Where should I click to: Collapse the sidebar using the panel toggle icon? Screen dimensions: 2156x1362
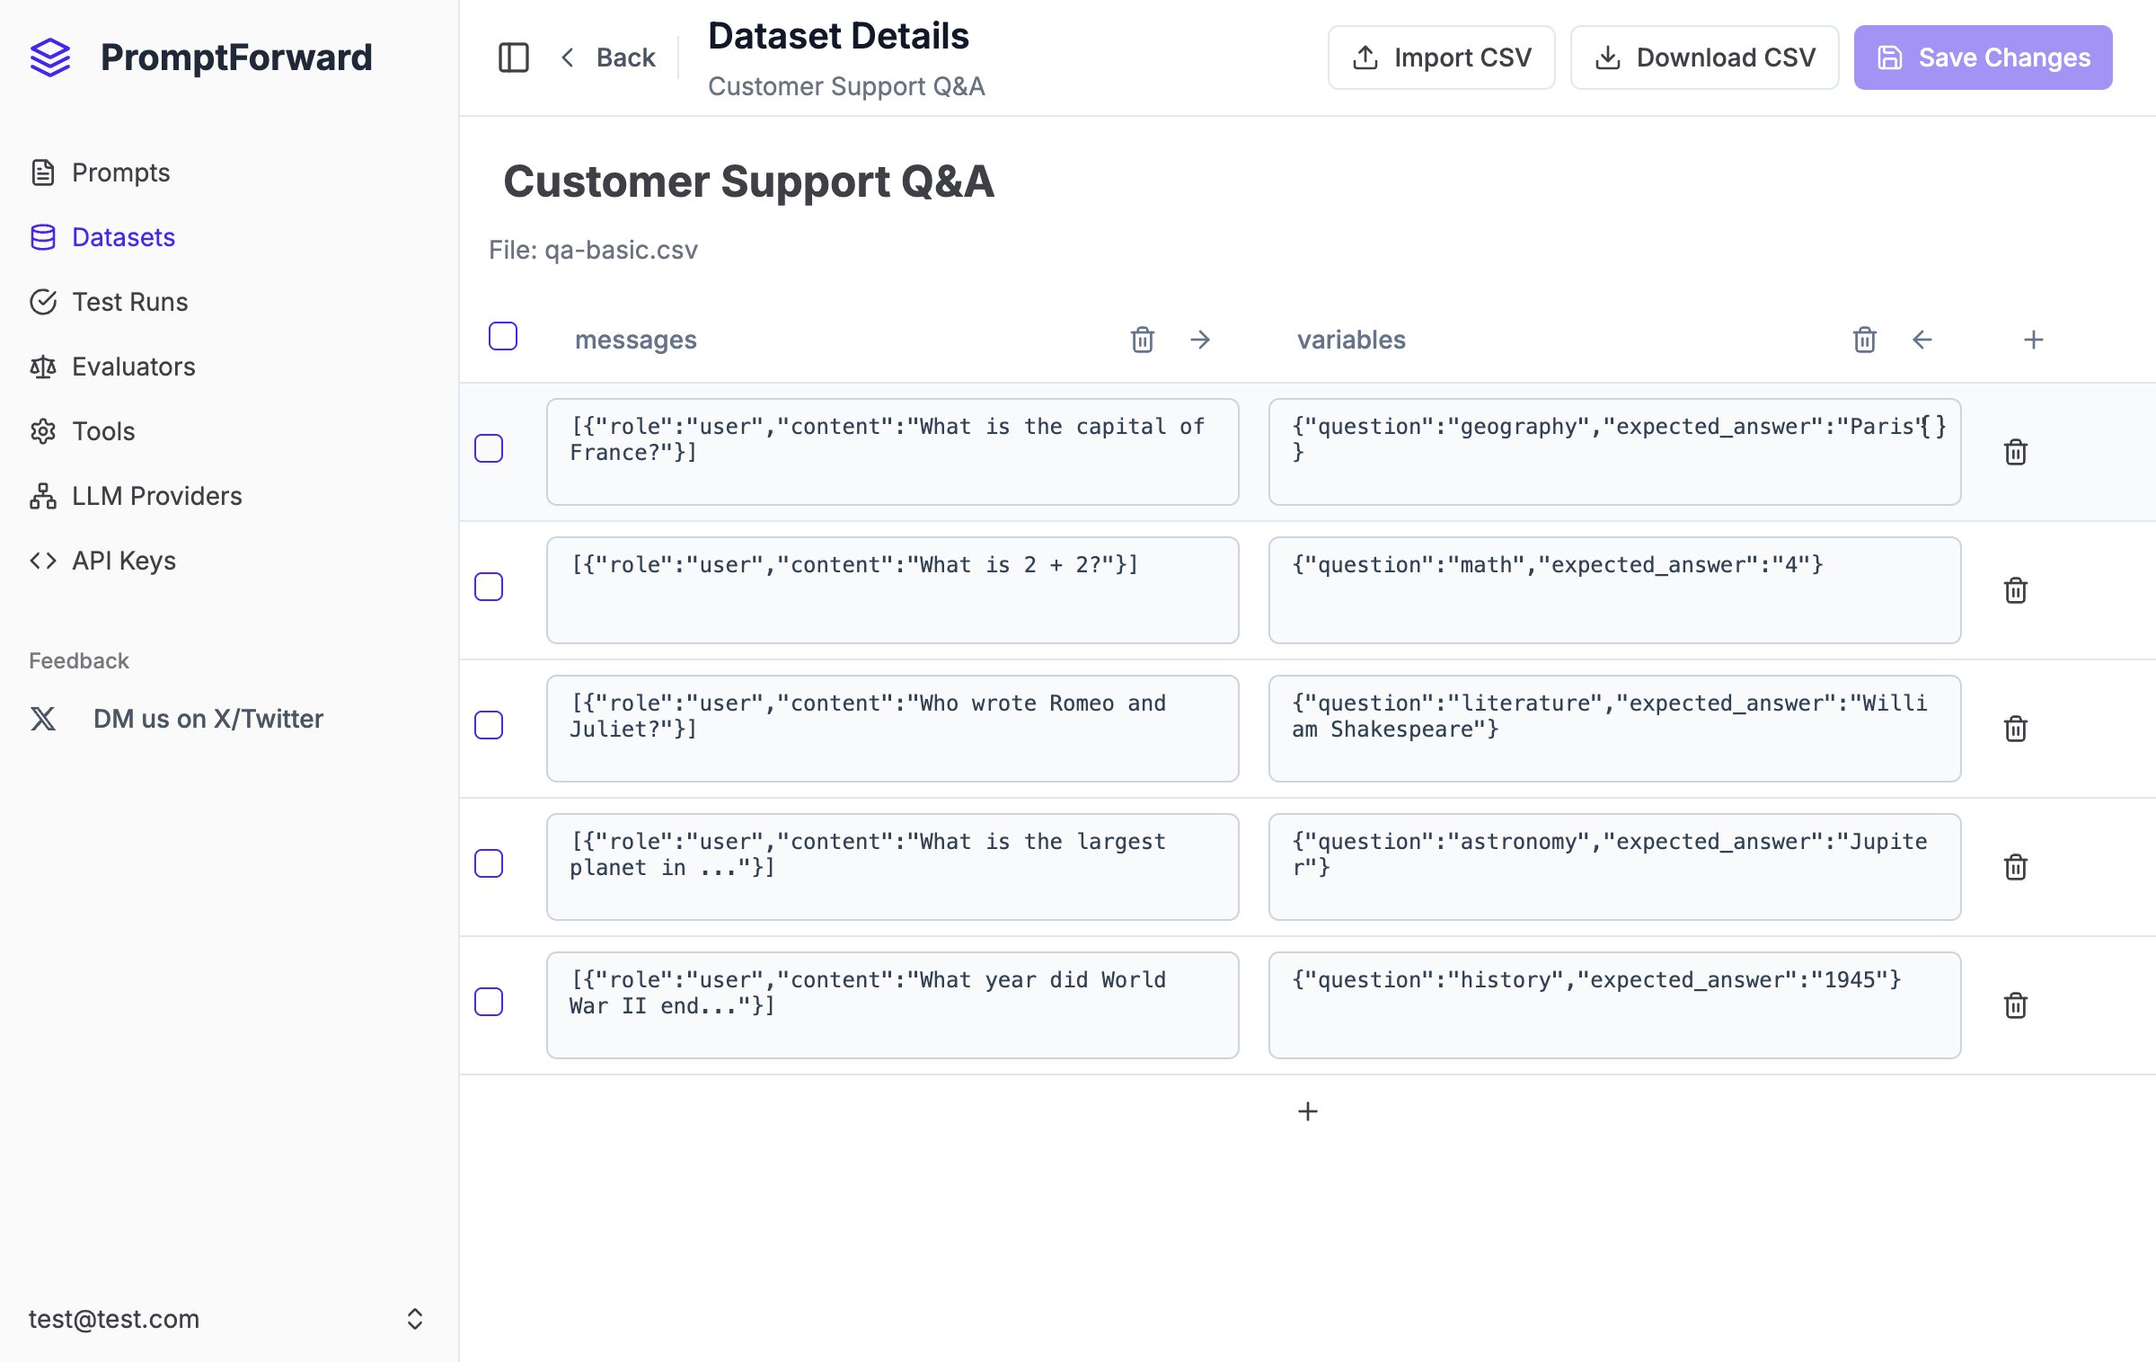[513, 57]
